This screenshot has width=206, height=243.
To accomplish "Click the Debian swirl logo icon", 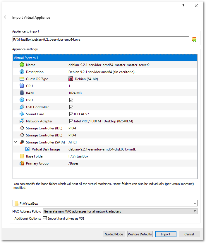I will click(71, 79).
